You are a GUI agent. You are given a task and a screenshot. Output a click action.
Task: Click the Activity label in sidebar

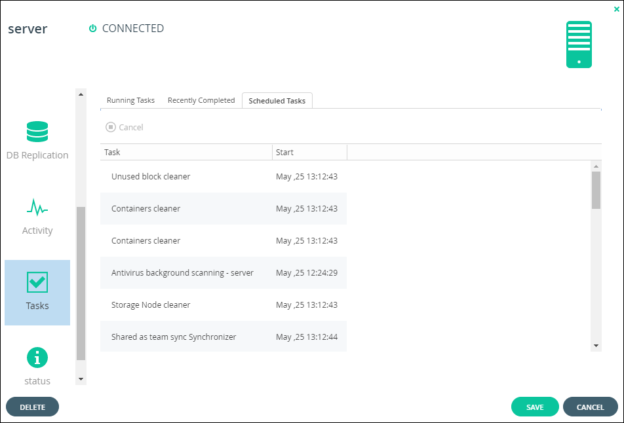tap(37, 230)
